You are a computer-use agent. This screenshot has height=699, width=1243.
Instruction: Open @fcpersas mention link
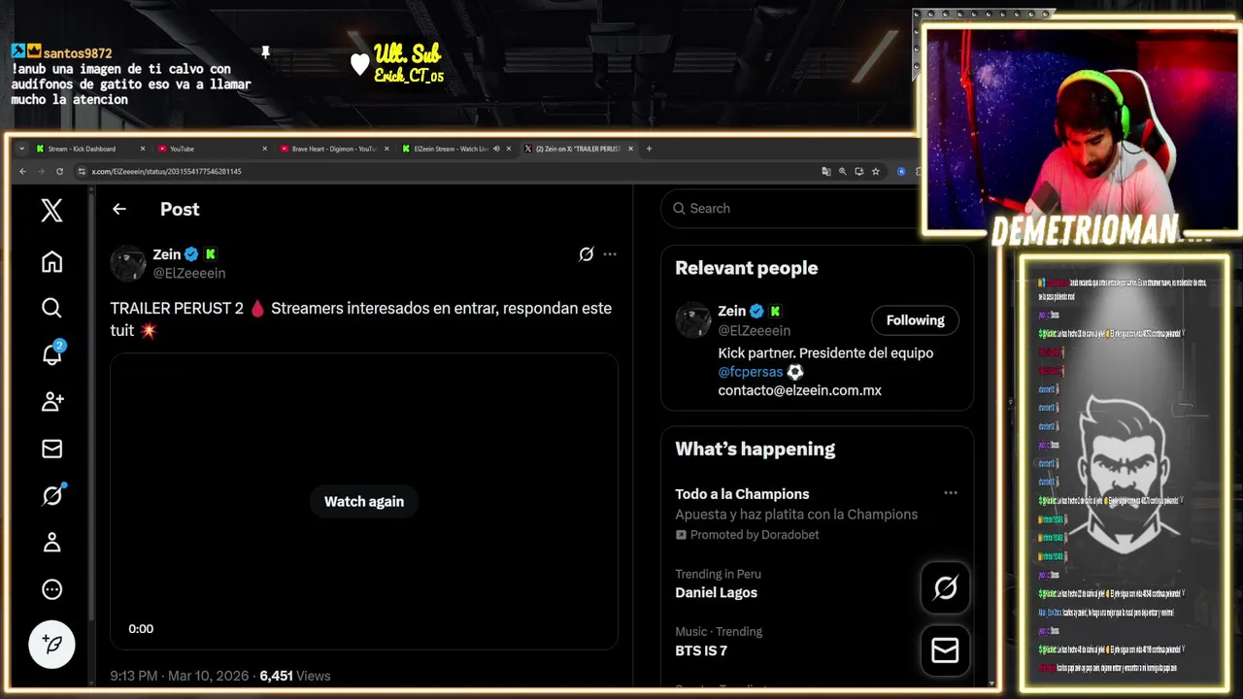pyautogui.click(x=751, y=372)
